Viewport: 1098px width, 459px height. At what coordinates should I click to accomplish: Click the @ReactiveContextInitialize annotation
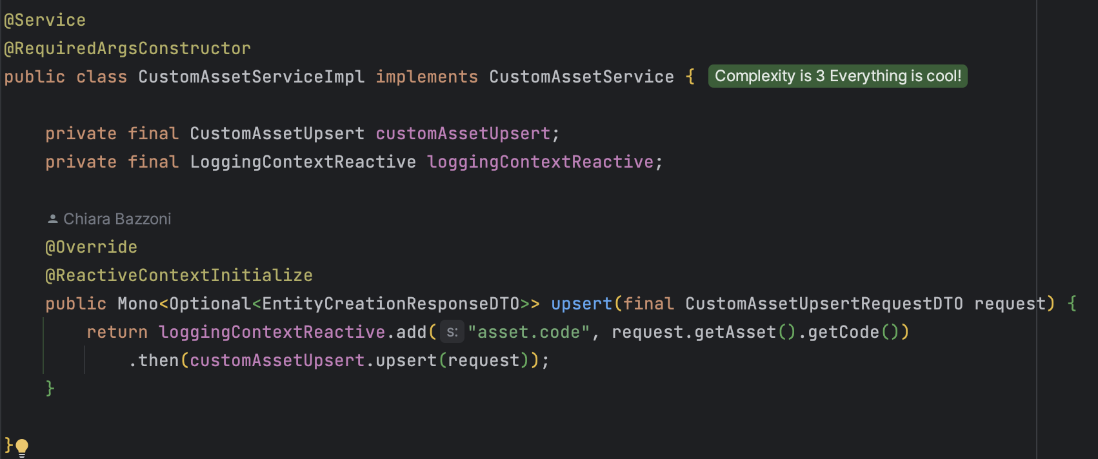(x=179, y=275)
